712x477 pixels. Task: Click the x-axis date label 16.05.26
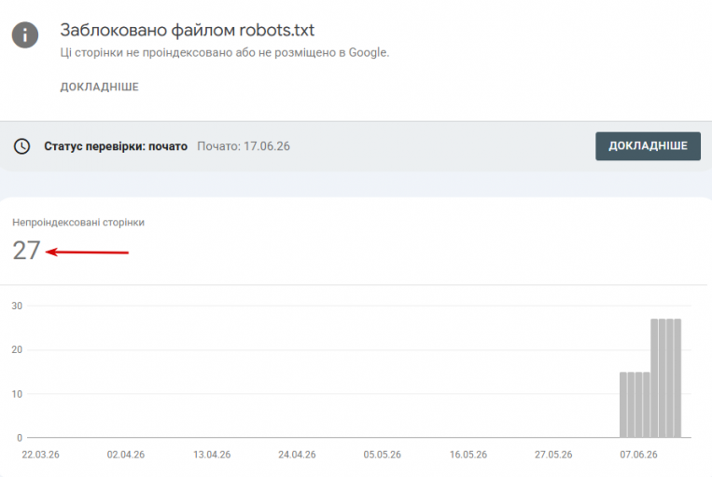click(x=468, y=455)
